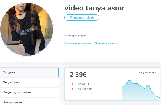Image resolution: width=161 pixels, height=105 pixels.
Task: Click the за неделю label
Action: (85, 89)
